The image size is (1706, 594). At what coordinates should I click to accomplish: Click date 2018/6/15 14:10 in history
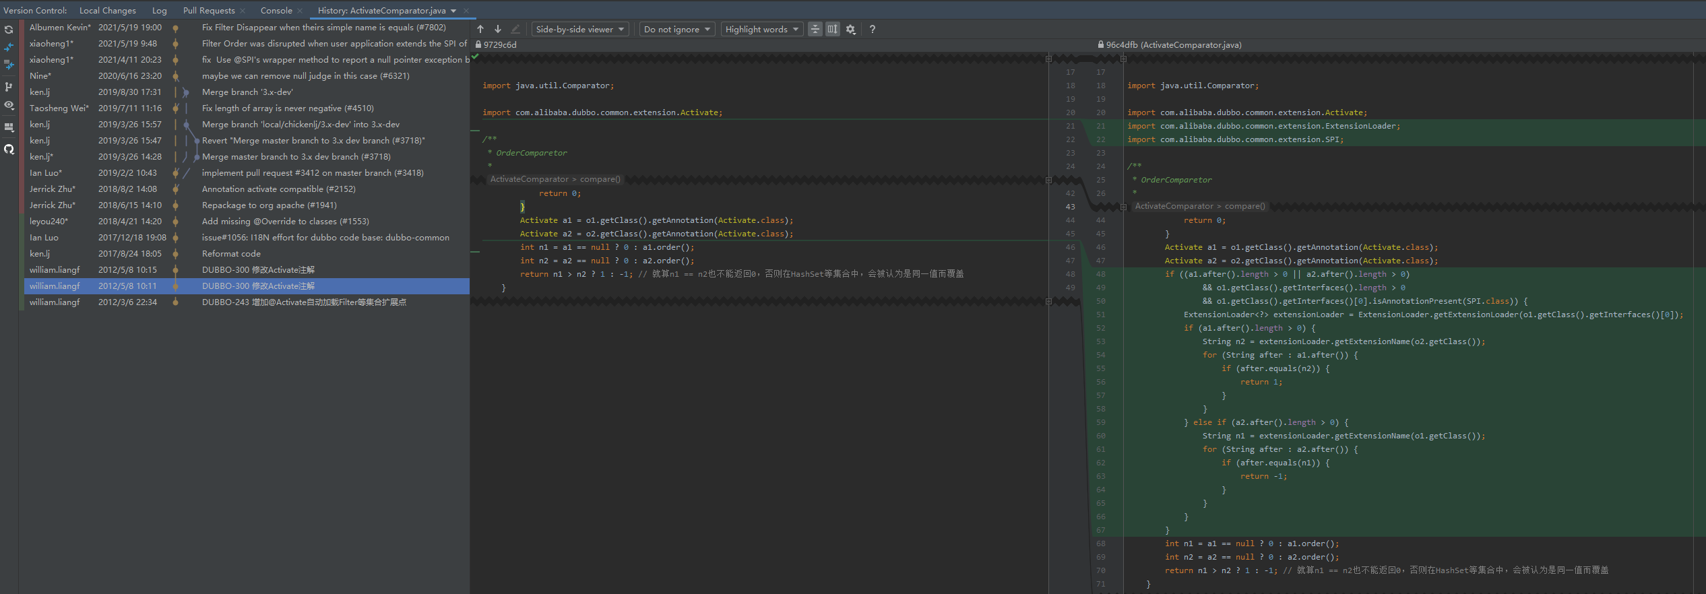tap(130, 205)
